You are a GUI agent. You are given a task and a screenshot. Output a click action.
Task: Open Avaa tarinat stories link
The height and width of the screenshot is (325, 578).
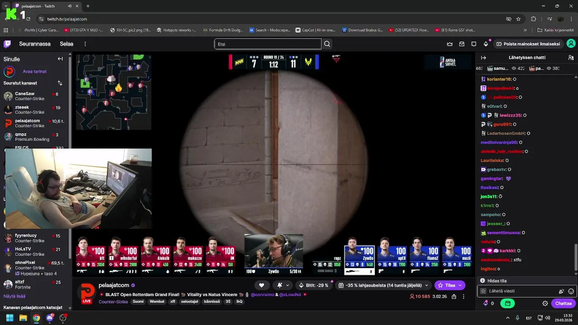coord(35,71)
